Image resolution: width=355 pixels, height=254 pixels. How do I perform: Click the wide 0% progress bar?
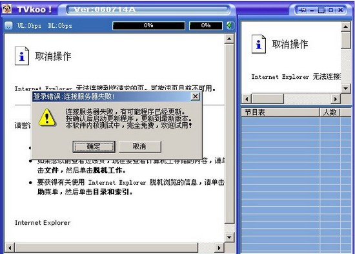point(148,25)
